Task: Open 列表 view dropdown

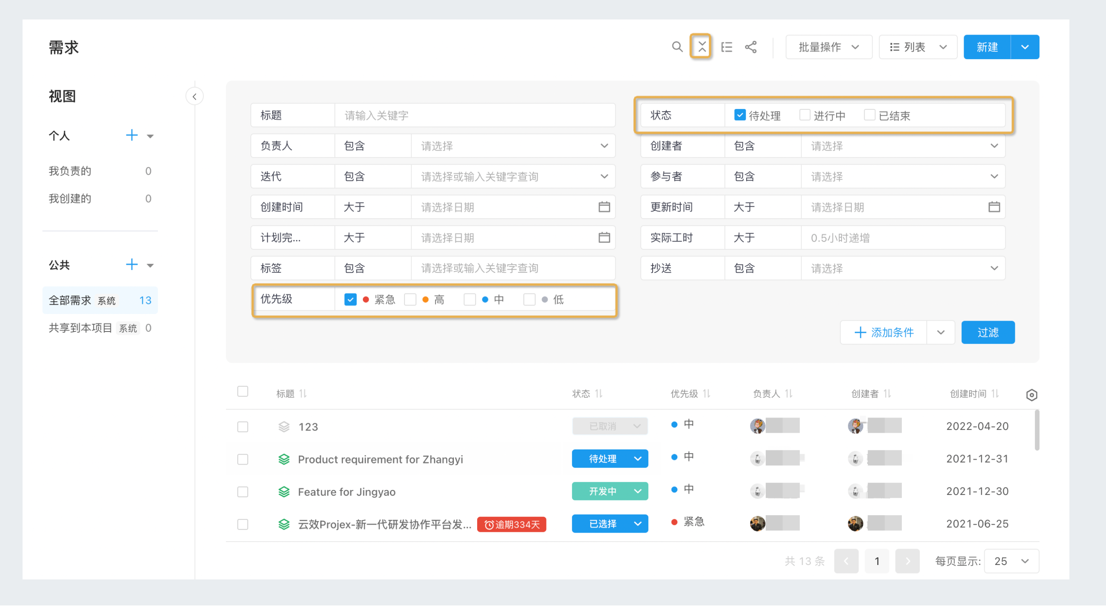Action: point(918,47)
